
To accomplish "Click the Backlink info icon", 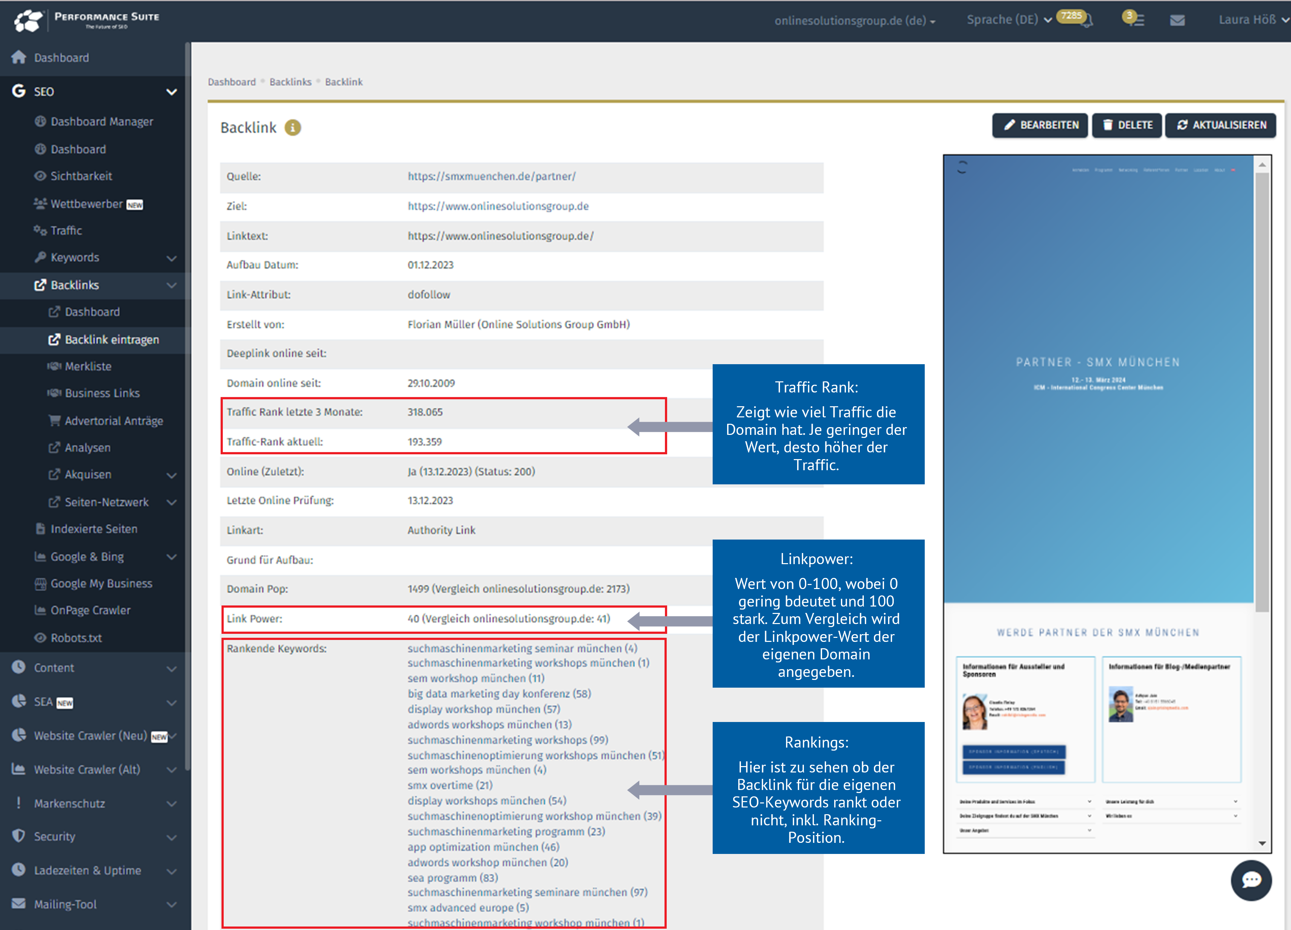I will tap(293, 128).
